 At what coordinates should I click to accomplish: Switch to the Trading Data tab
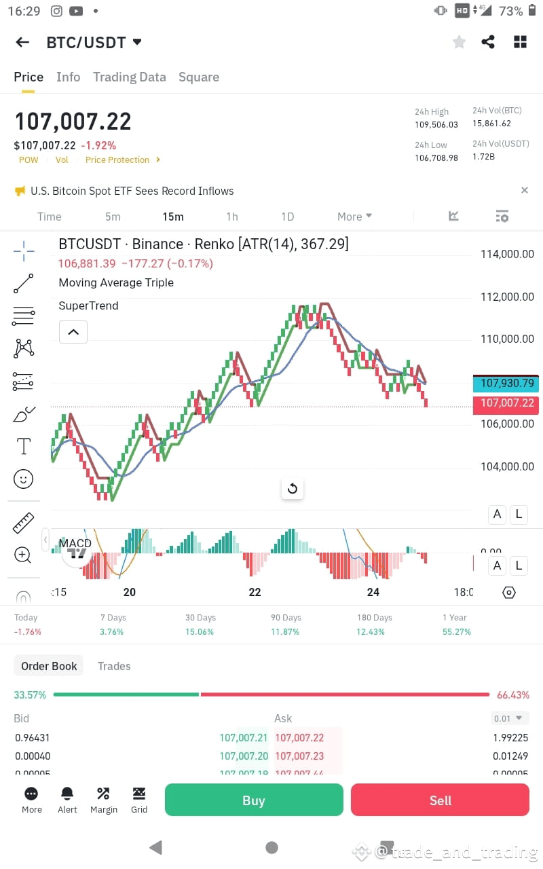[x=129, y=77]
